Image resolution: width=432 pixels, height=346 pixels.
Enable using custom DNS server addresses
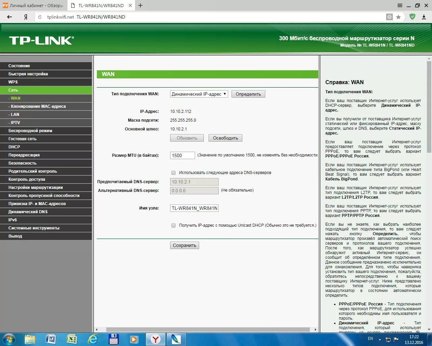pos(173,173)
